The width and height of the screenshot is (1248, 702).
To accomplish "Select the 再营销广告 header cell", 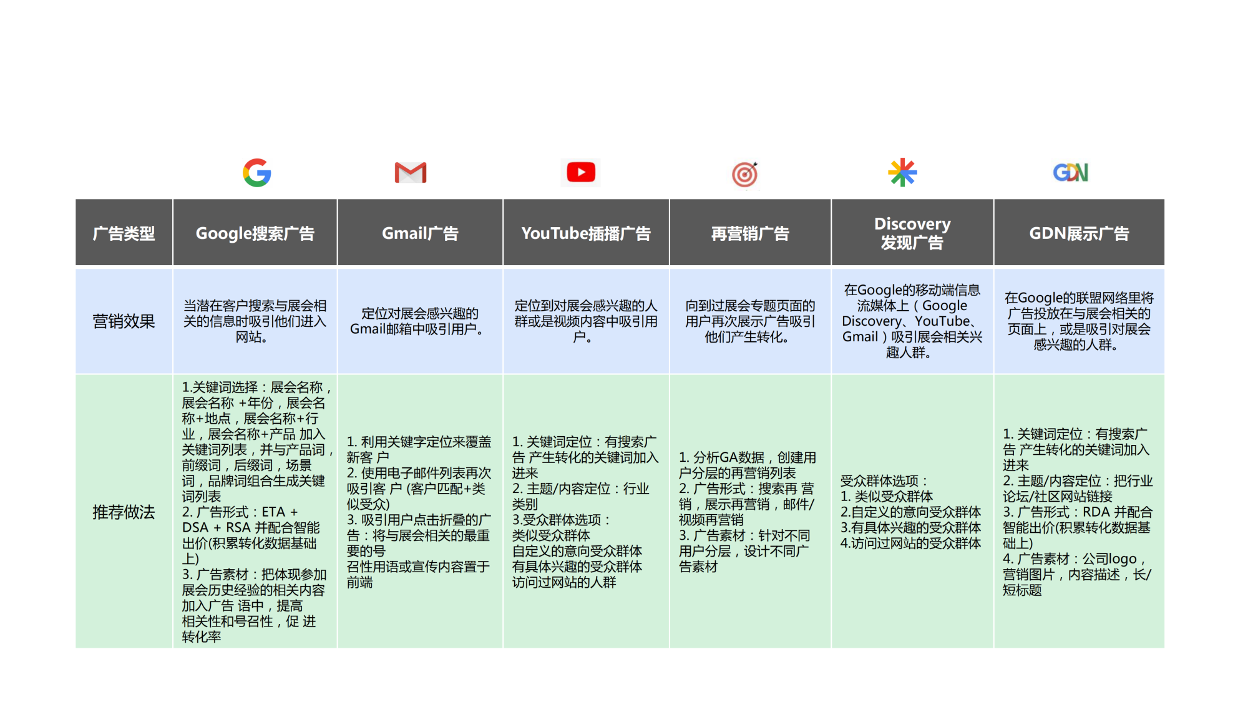I will pos(750,233).
